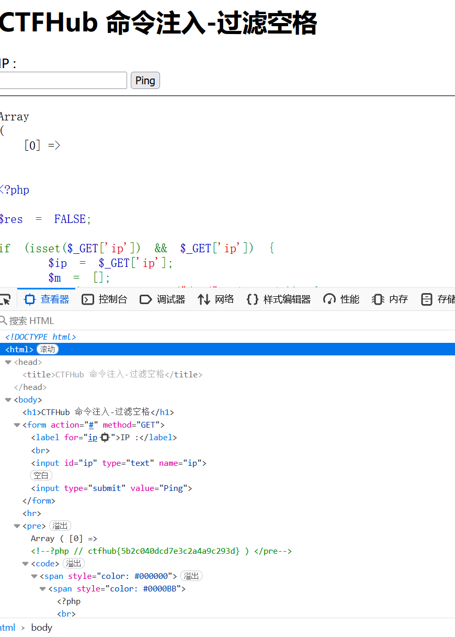Click the 调试器 debugger tab icon

[146, 299]
